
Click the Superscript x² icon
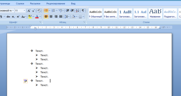pos(18,17)
